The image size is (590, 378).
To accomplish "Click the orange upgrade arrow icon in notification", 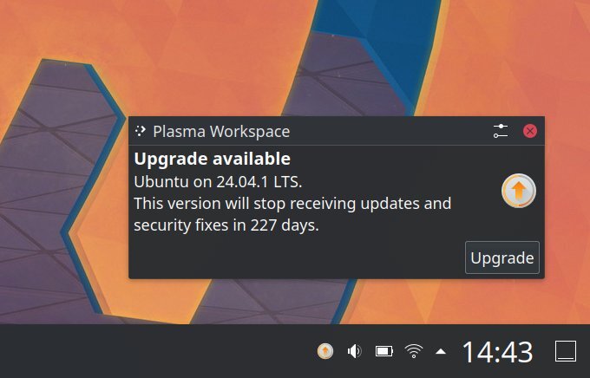I will click(x=519, y=191).
